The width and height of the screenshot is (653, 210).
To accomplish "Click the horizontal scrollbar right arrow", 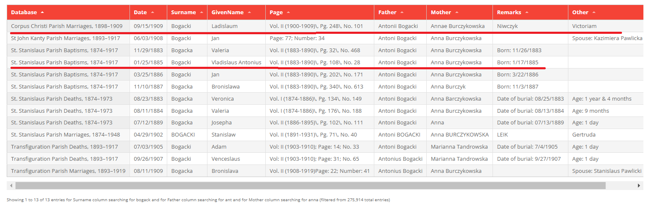I will point(639,185).
